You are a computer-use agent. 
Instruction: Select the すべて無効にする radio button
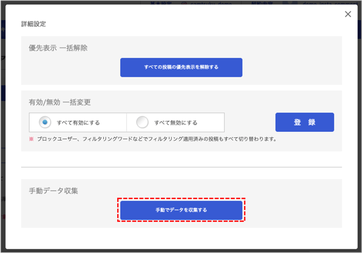tap(142, 122)
